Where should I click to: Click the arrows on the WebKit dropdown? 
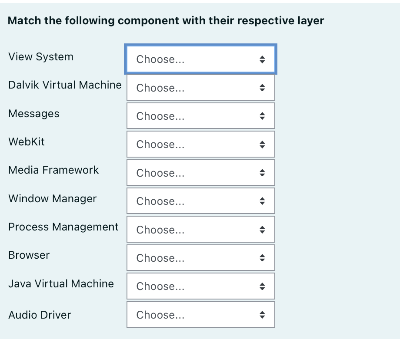pos(263,144)
